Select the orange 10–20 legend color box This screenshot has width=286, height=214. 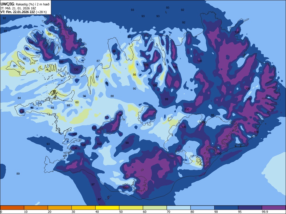click(36, 208)
